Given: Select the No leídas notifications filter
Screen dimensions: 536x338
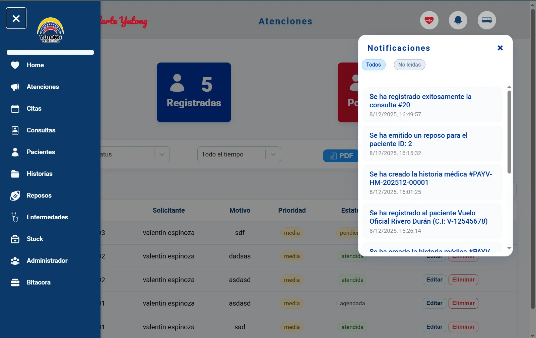Looking at the screenshot, I should [x=409, y=65].
